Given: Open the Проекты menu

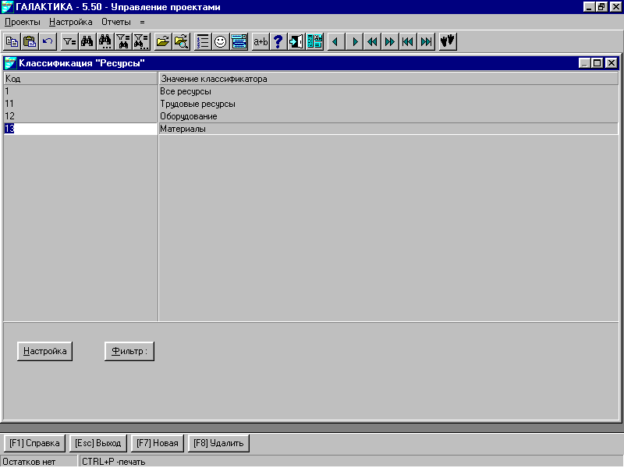Looking at the screenshot, I should tap(23, 23).
